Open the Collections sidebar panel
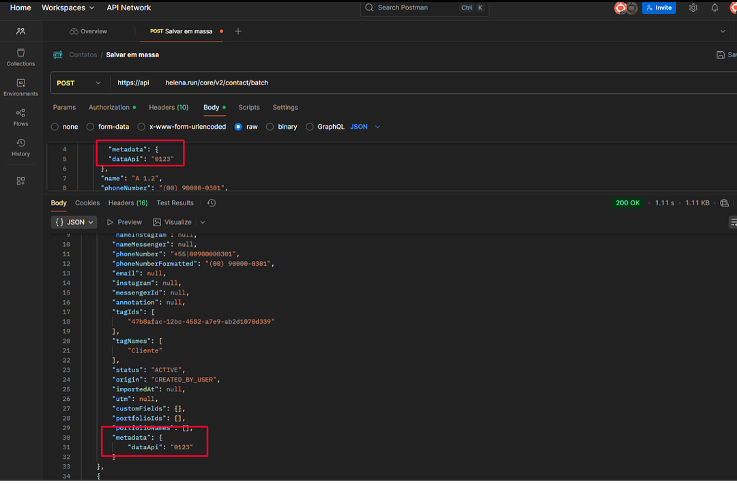737x484 pixels. tap(20, 57)
